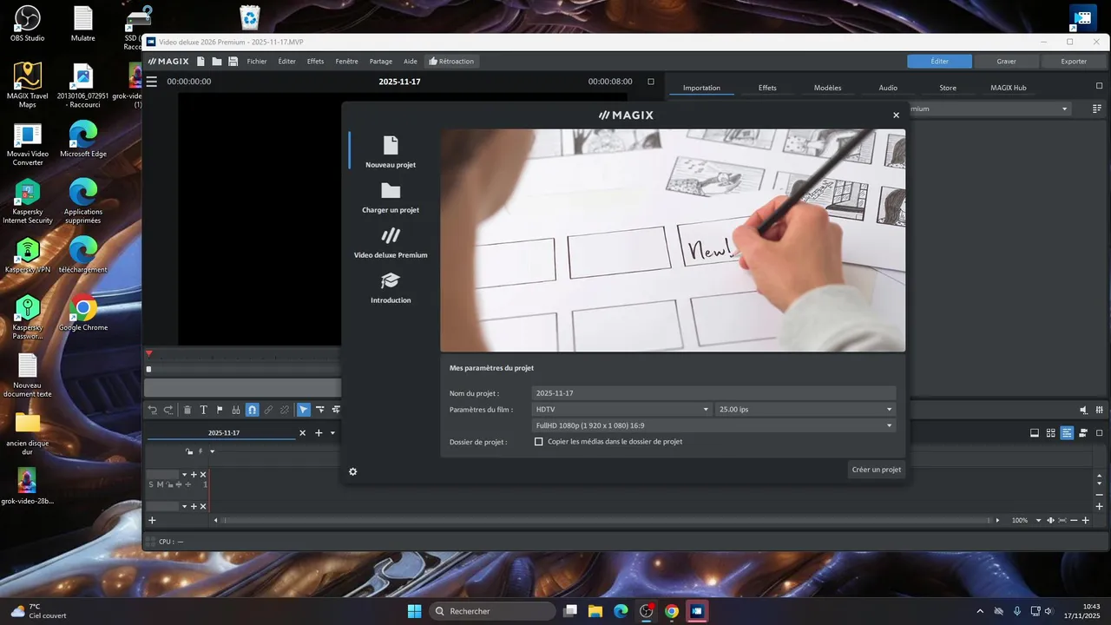Open dropdown arrow next to project tab plus
1111x625 pixels.
click(332, 433)
